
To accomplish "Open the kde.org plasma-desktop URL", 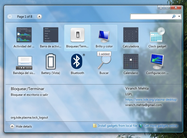I will [x=151, y=99].
